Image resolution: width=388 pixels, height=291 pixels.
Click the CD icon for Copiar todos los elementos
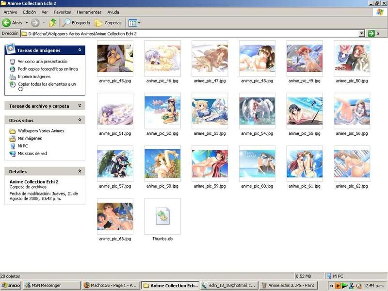pos(13,84)
